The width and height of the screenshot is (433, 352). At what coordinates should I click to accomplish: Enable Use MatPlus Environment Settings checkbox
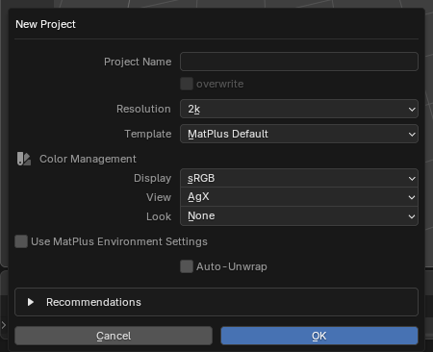21,241
